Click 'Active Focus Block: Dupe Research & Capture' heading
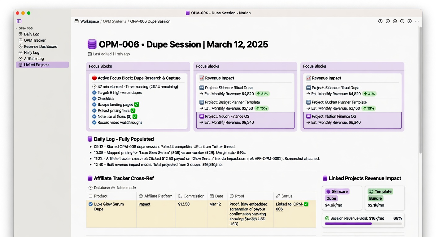Viewport: 436px width, 237px height. click(x=139, y=78)
